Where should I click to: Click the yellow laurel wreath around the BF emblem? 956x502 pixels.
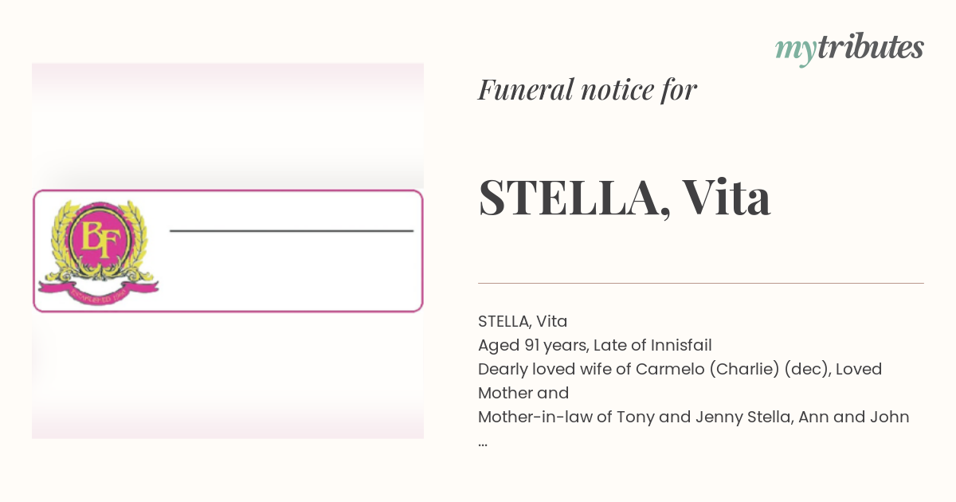tap(98, 241)
